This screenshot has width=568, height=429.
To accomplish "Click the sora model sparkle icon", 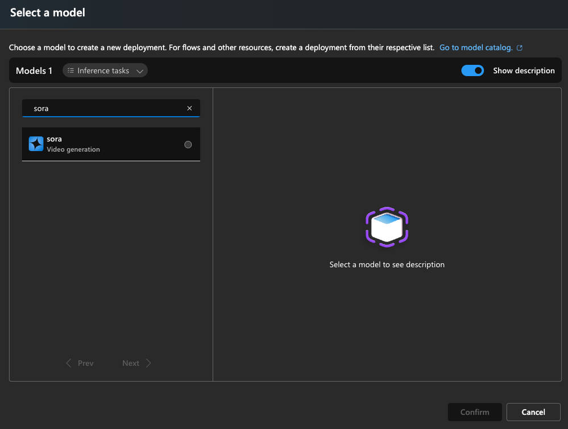I will 36,144.
